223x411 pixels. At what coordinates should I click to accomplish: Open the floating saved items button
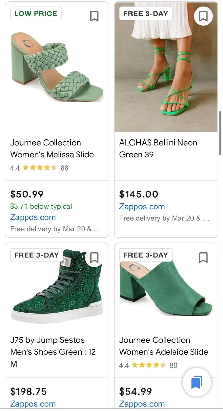(197, 382)
